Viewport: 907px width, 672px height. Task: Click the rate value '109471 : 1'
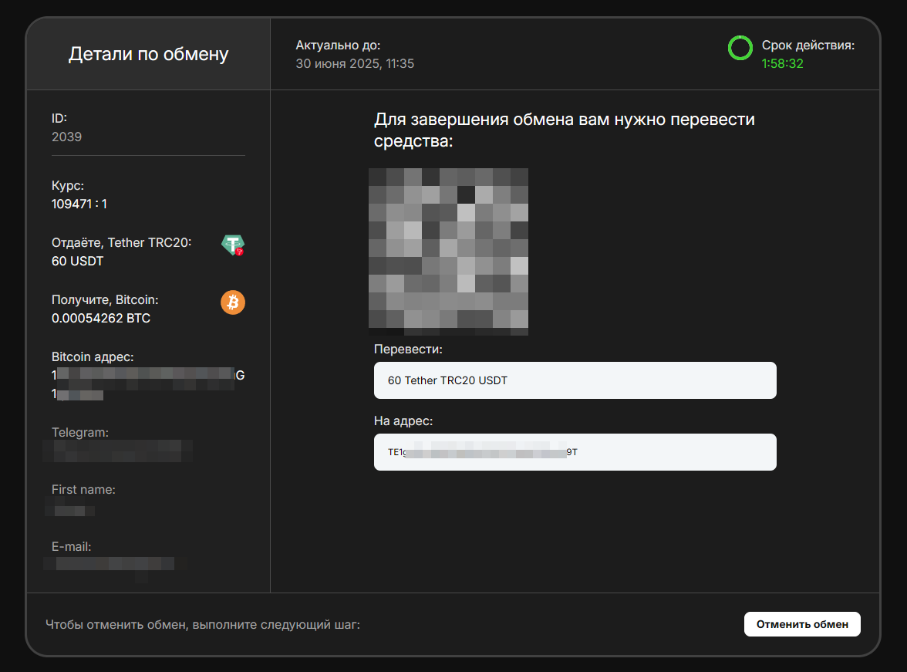tap(79, 204)
